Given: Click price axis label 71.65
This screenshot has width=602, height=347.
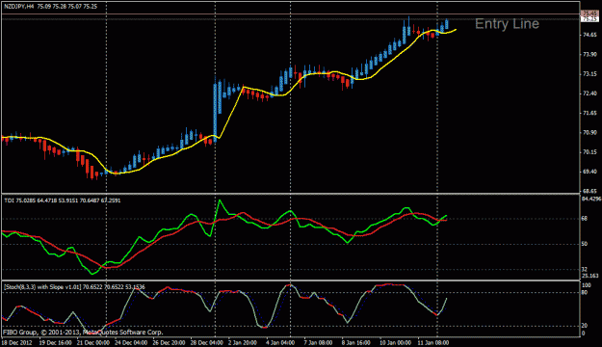Looking at the screenshot, I should (589, 113).
